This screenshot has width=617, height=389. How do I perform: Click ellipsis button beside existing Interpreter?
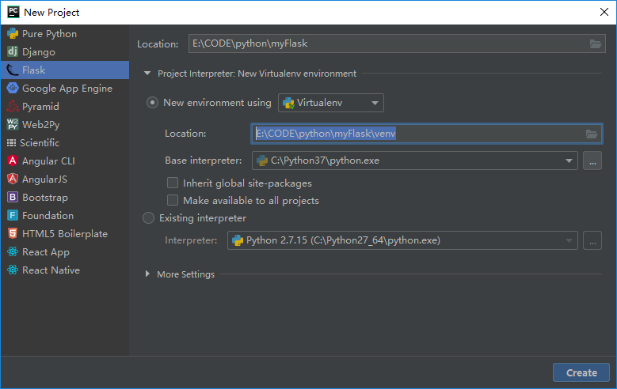pos(592,240)
